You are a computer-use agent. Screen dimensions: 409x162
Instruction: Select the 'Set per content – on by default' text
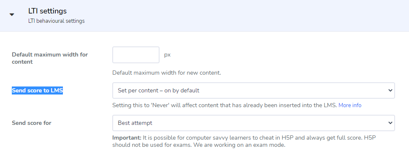(x=159, y=91)
